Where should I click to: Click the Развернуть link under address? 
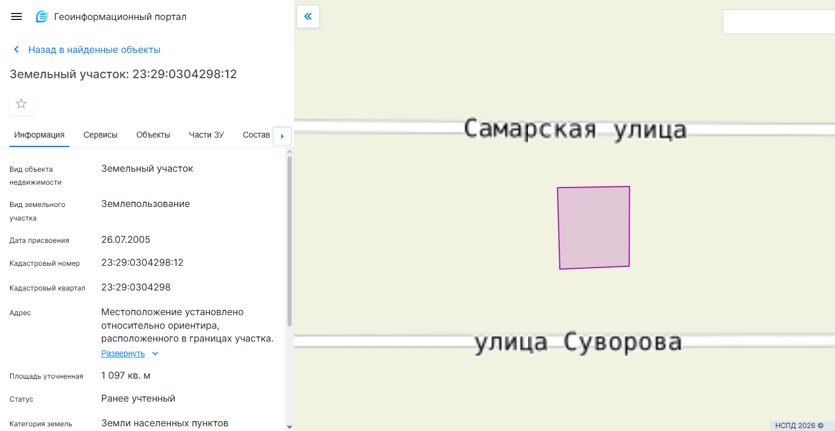[x=123, y=354]
